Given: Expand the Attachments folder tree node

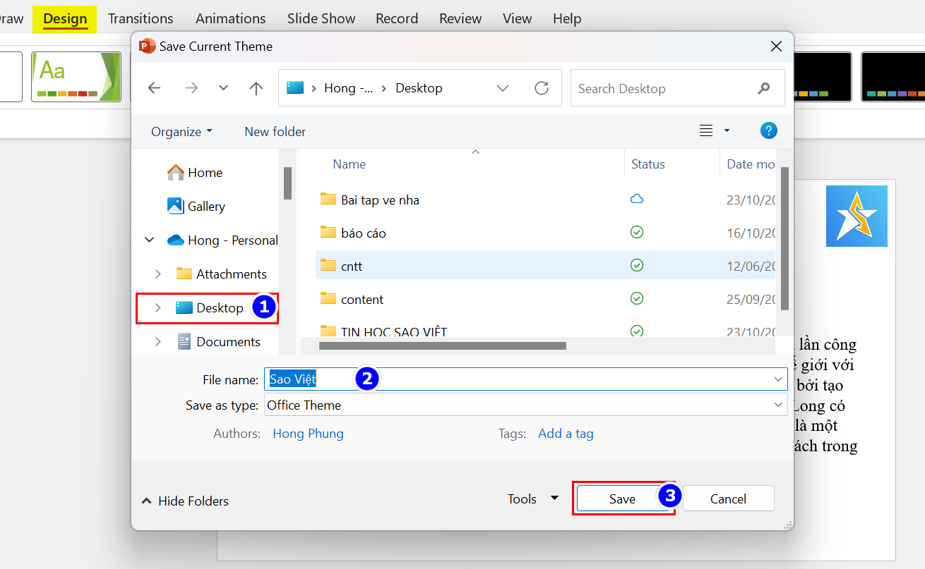Looking at the screenshot, I should (158, 274).
